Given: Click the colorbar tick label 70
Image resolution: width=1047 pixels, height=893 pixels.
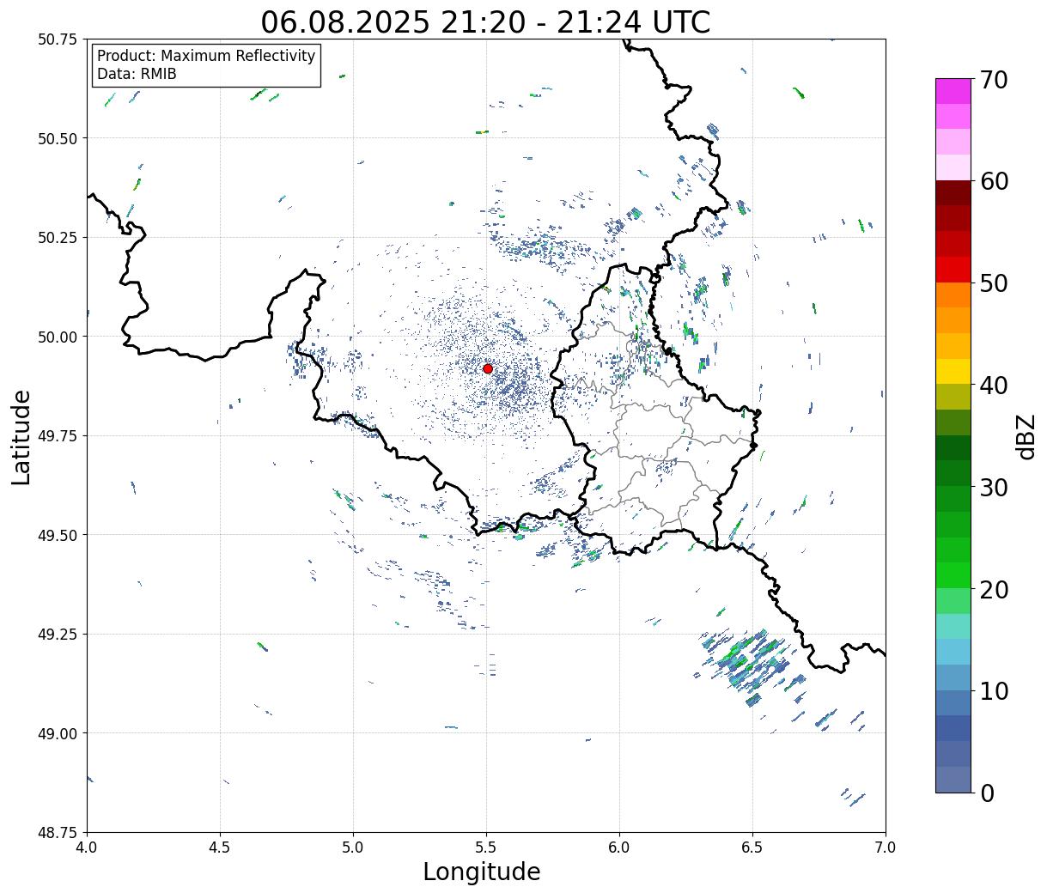Looking at the screenshot, I should [994, 80].
